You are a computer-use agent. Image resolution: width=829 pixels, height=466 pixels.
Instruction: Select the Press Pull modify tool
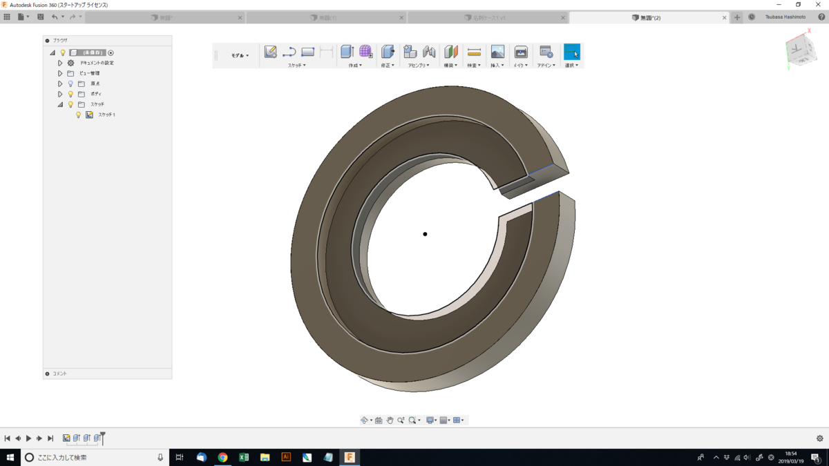tap(388, 52)
